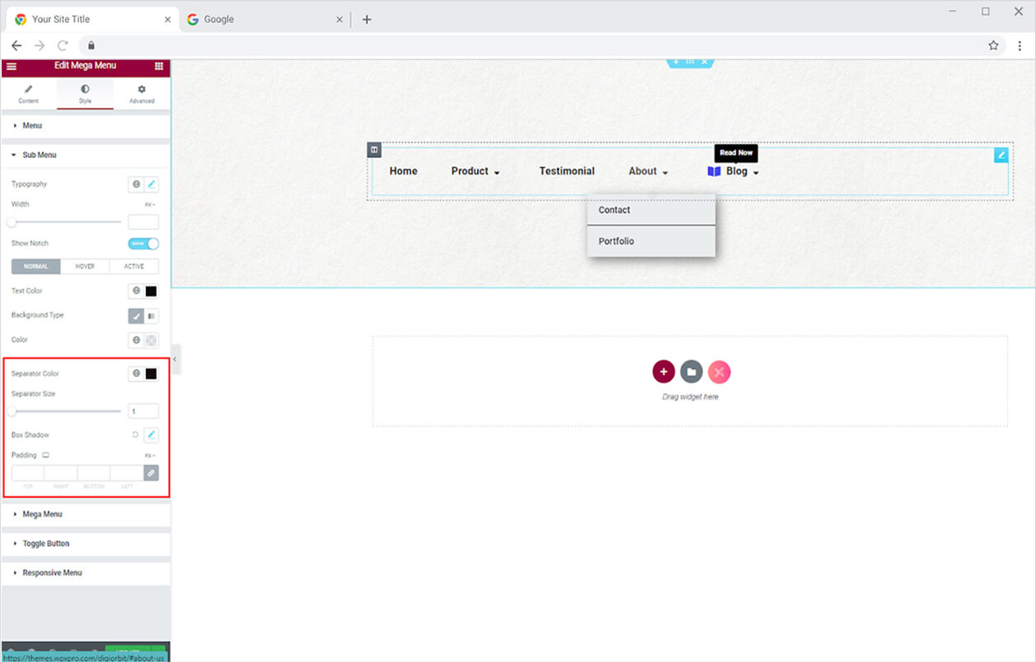Switch to the Advanced tab
The height and width of the screenshot is (662, 1036).
tap(142, 94)
